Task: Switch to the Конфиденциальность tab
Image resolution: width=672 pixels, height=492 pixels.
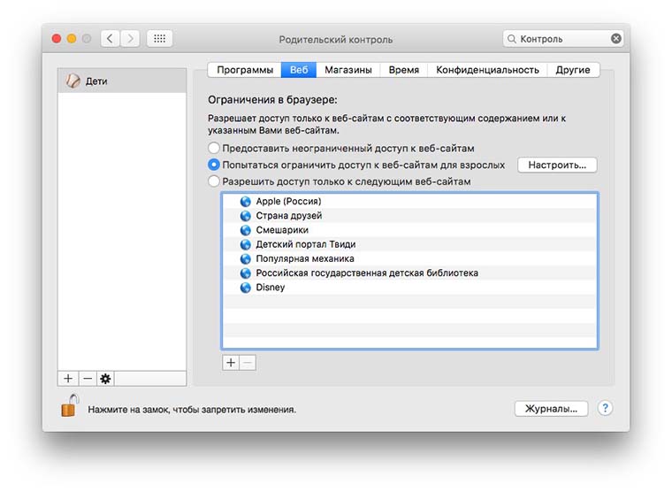Action: click(x=487, y=70)
